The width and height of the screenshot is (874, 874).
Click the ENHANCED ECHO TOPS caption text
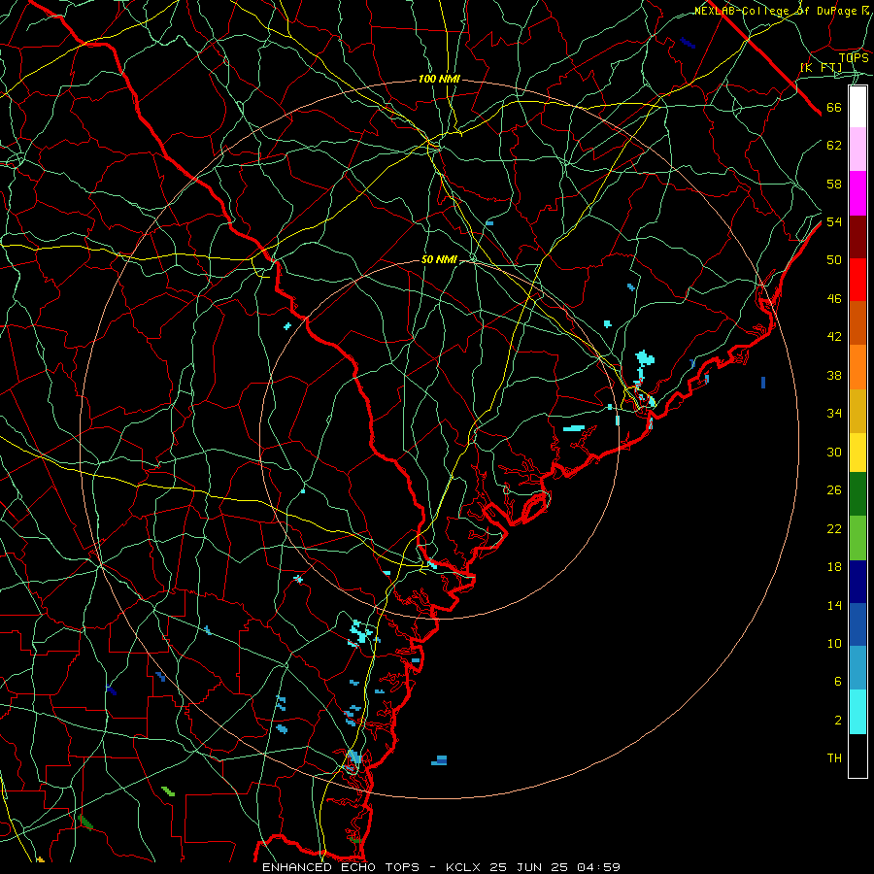point(341,867)
